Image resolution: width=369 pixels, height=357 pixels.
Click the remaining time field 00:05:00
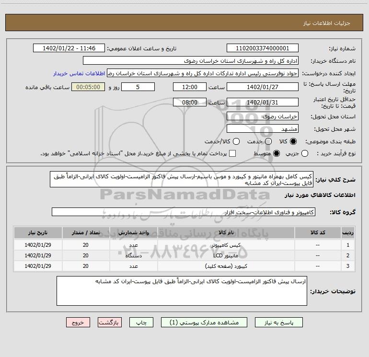[x=88, y=87]
